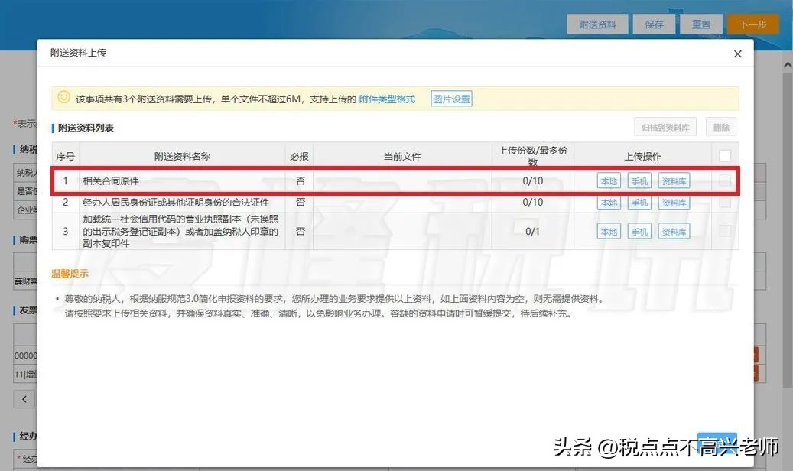793x471 pixels.
Task: Proceed with the 下一步 button
Action: click(x=752, y=24)
